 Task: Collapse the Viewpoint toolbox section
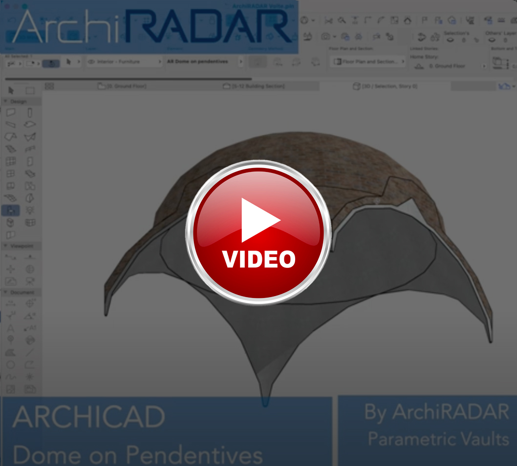click(x=5, y=246)
